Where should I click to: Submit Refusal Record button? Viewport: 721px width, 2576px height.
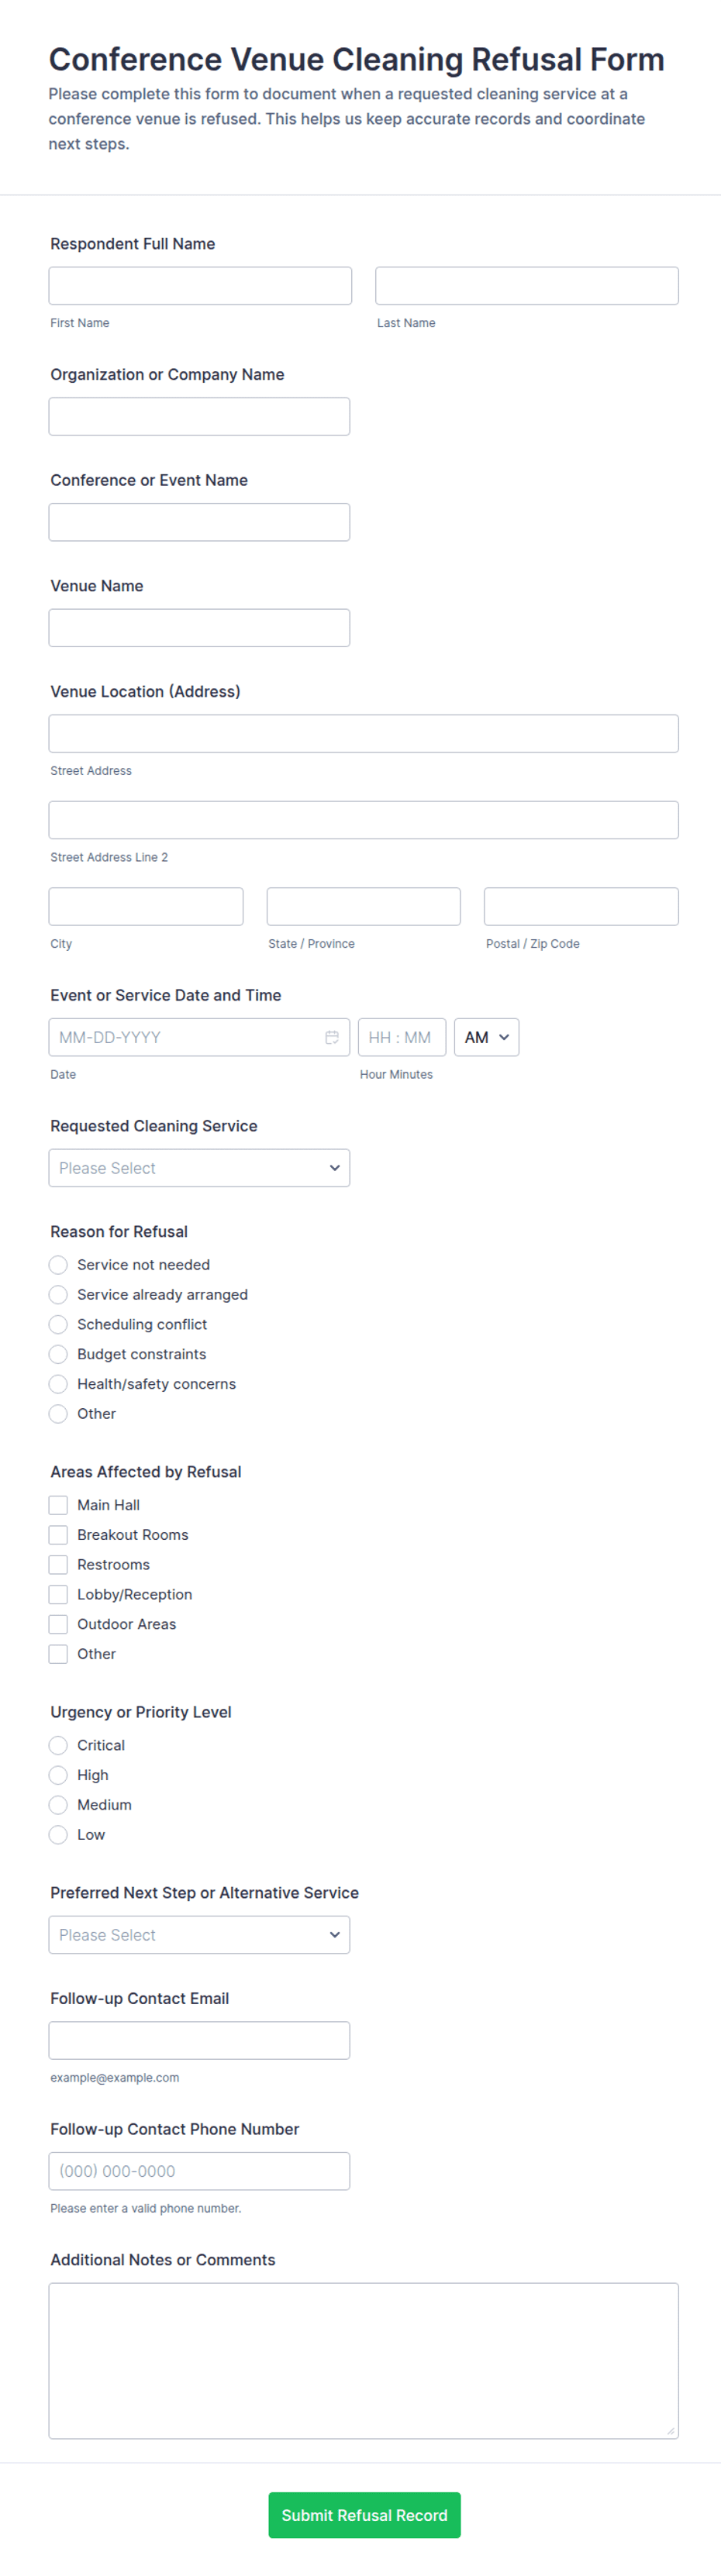click(x=364, y=2515)
